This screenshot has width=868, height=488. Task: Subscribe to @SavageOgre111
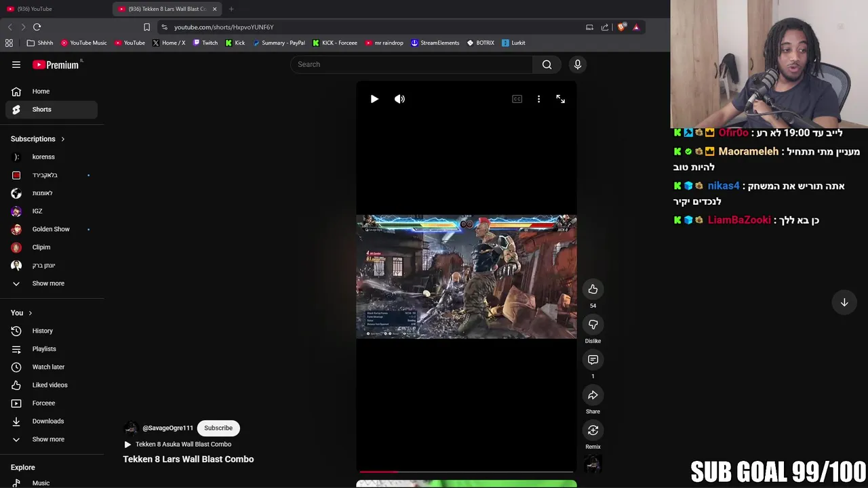218,428
